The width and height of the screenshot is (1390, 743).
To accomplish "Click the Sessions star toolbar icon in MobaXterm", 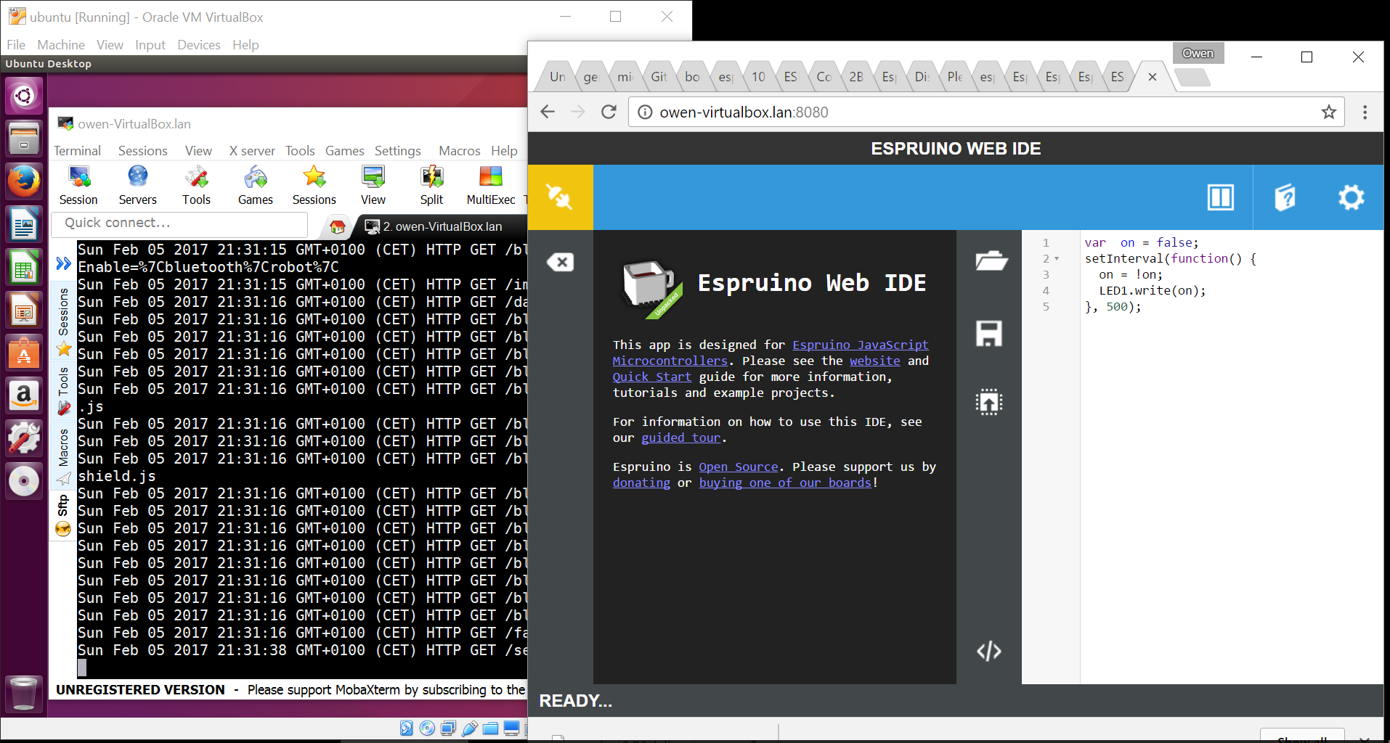I will (314, 186).
